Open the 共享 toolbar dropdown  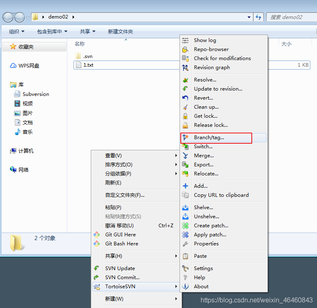[88, 31]
